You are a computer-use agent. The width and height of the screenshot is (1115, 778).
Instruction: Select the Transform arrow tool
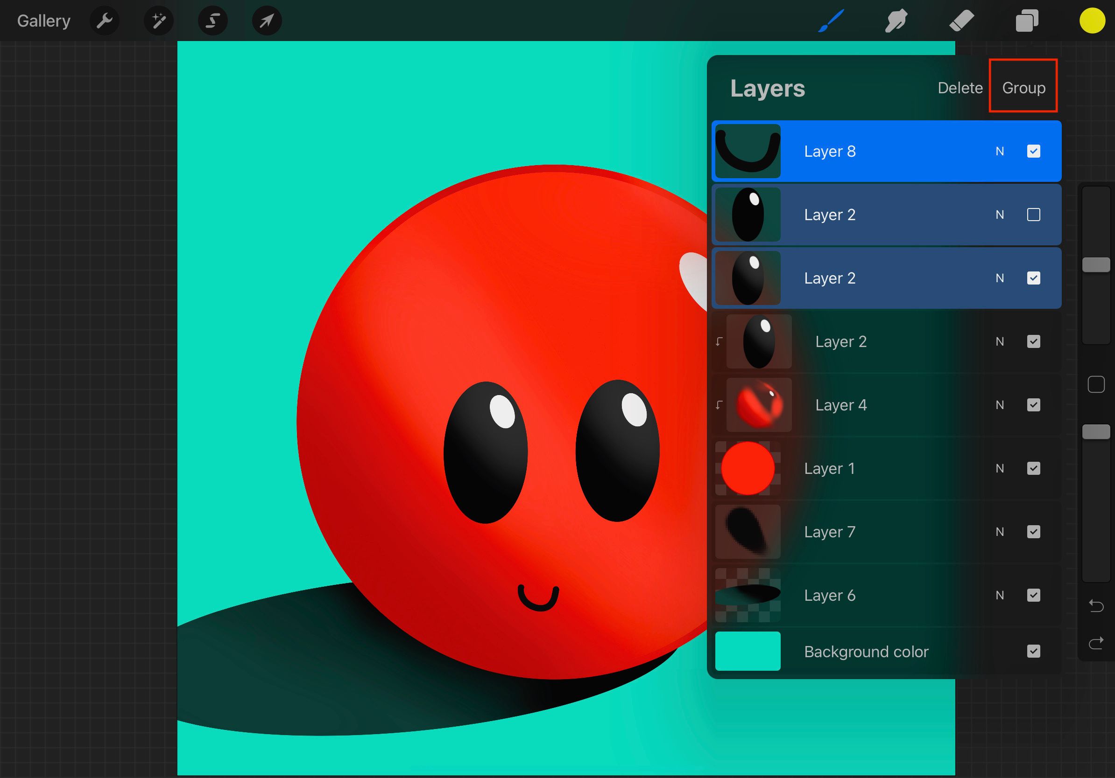267,21
